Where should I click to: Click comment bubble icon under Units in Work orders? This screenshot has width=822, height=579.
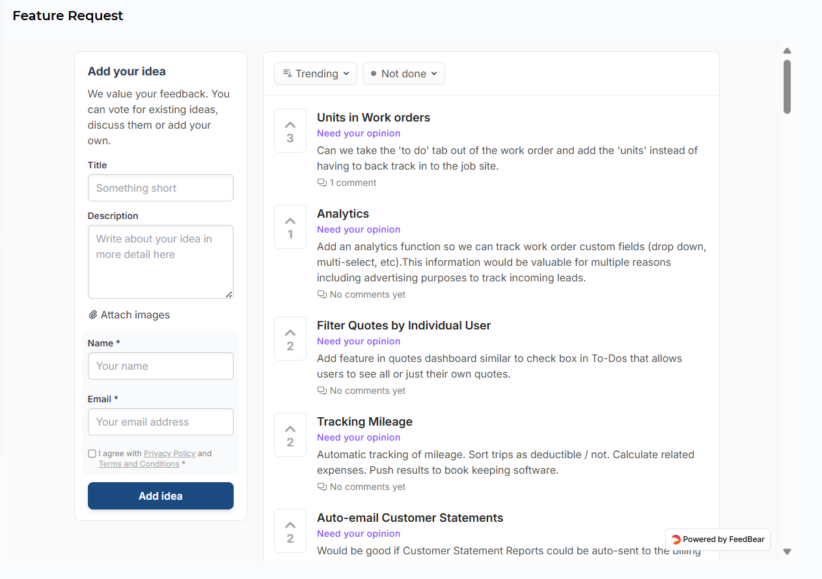pos(322,183)
